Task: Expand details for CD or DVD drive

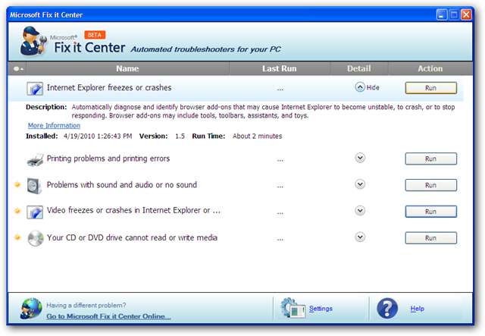Action: (361, 237)
